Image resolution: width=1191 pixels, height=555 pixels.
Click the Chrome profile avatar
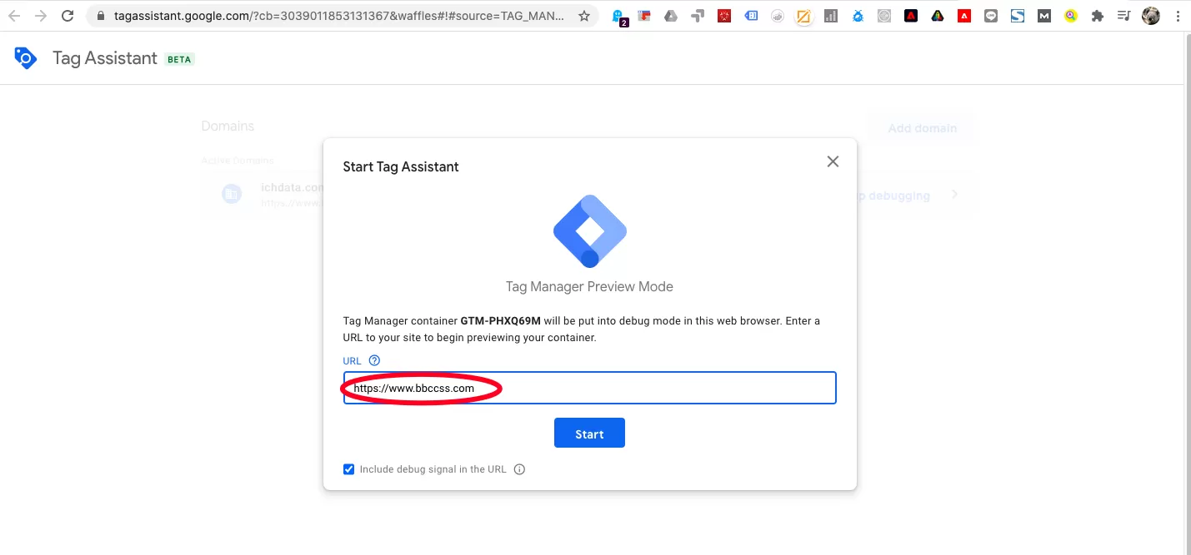click(1151, 16)
